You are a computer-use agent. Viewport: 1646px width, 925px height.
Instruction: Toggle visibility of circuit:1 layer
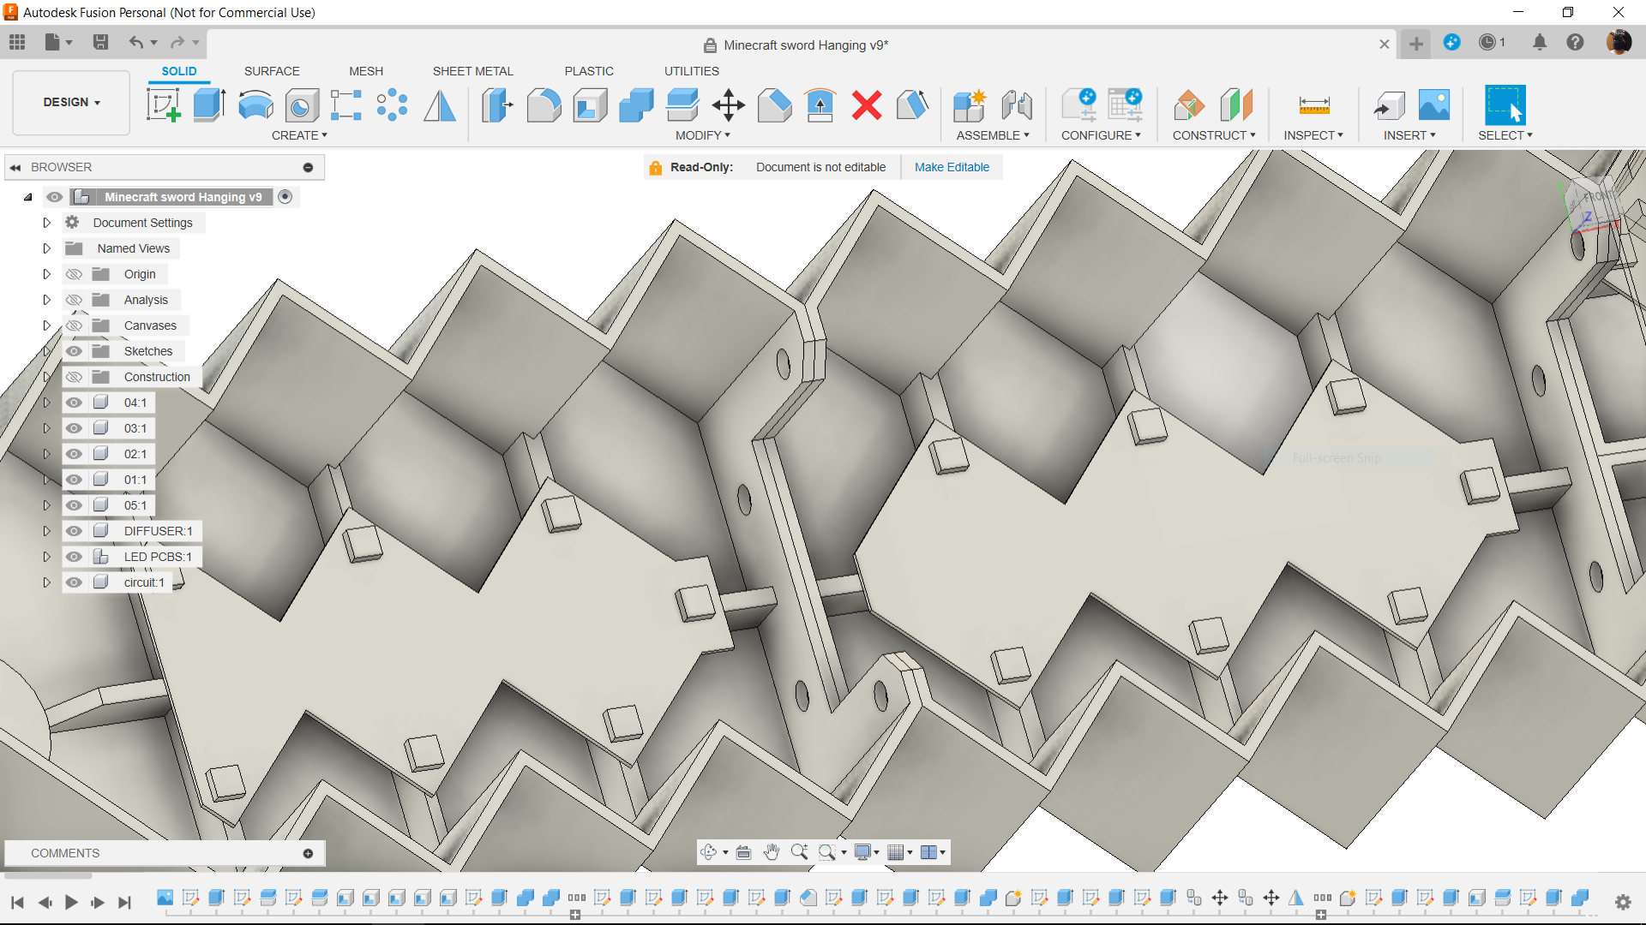point(74,582)
